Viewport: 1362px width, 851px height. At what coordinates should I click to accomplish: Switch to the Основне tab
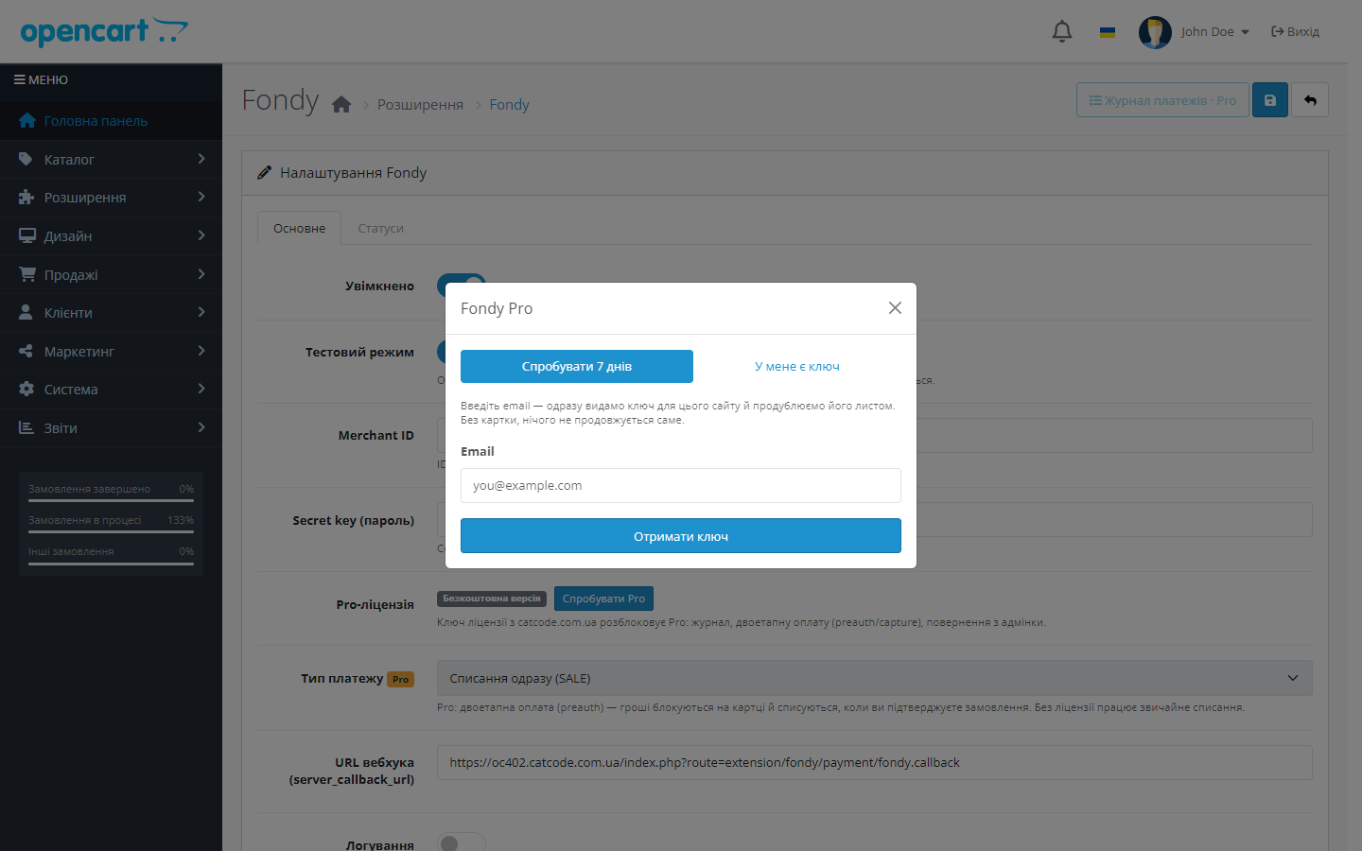(299, 228)
